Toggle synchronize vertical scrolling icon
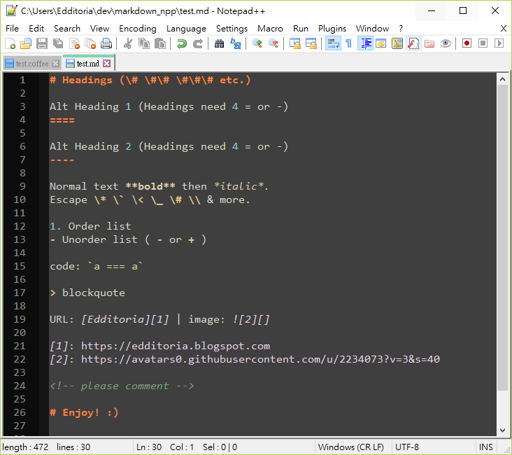 tap(295, 43)
